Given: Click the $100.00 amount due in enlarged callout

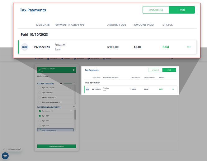Looking at the screenshot, I should [113, 47].
